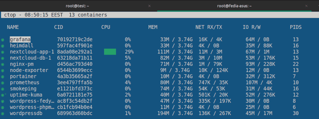Click the wordpress-phpm… status indicator icon

pyautogui.click(x=2, y=108)
